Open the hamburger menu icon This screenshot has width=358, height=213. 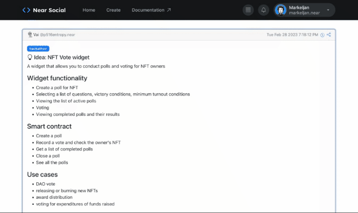pyautogui.click(x=248, y=10)
